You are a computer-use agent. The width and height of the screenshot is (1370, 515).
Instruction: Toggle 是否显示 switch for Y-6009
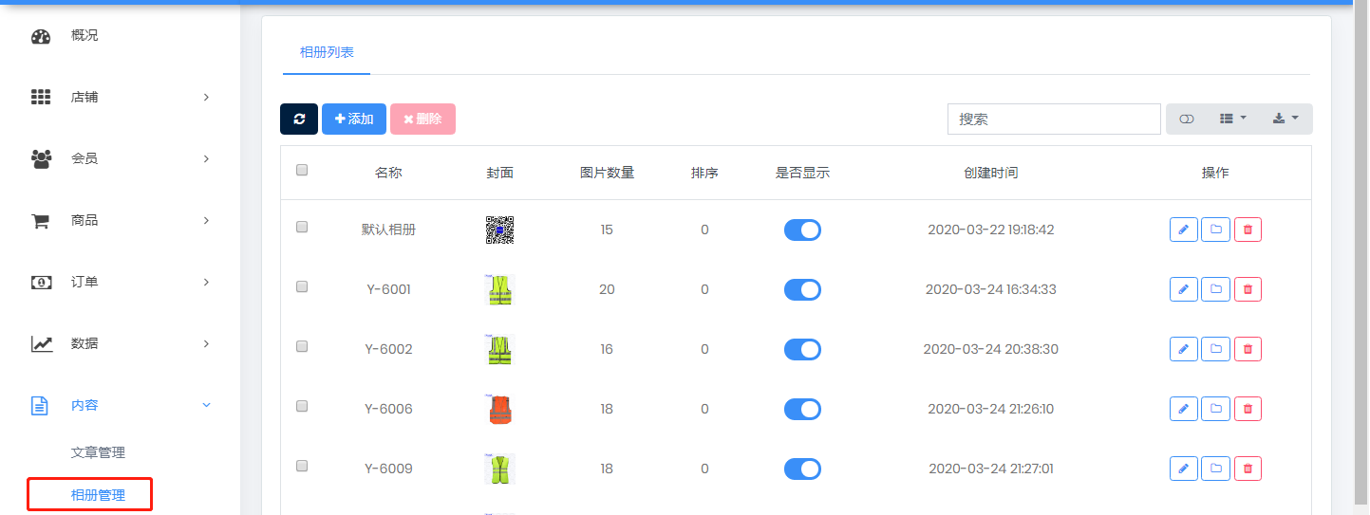point(802,469)
